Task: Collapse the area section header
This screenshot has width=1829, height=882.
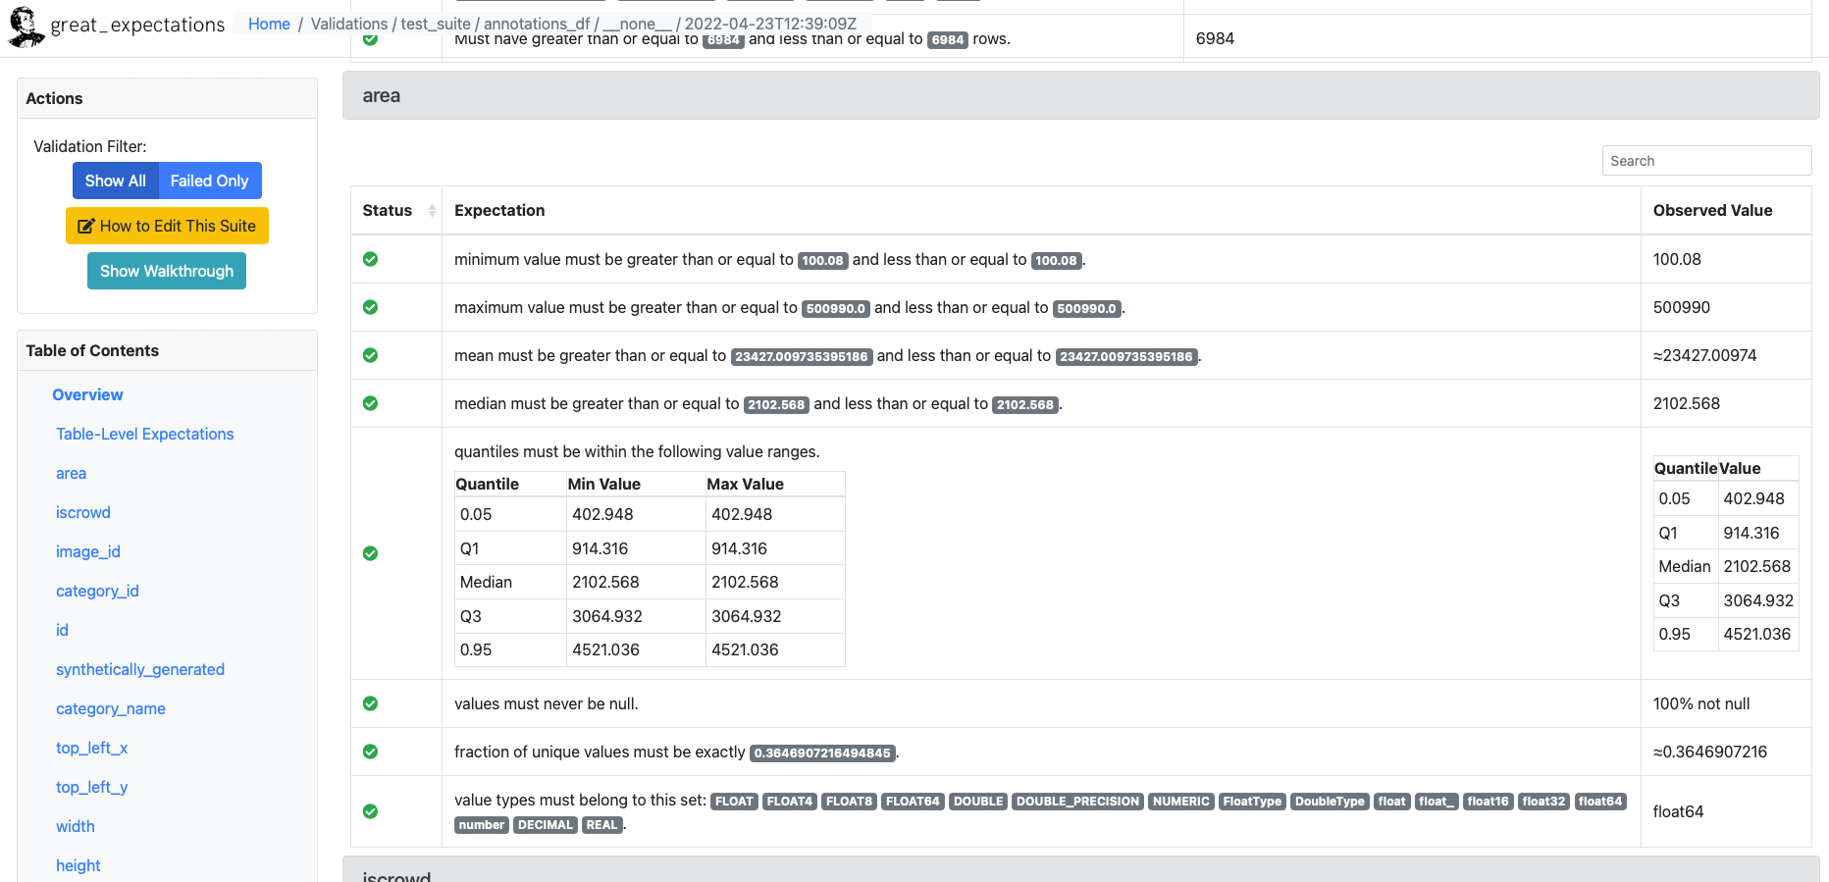Action: [1079, 96]
